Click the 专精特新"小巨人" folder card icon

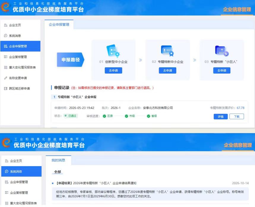click(222, 51)
